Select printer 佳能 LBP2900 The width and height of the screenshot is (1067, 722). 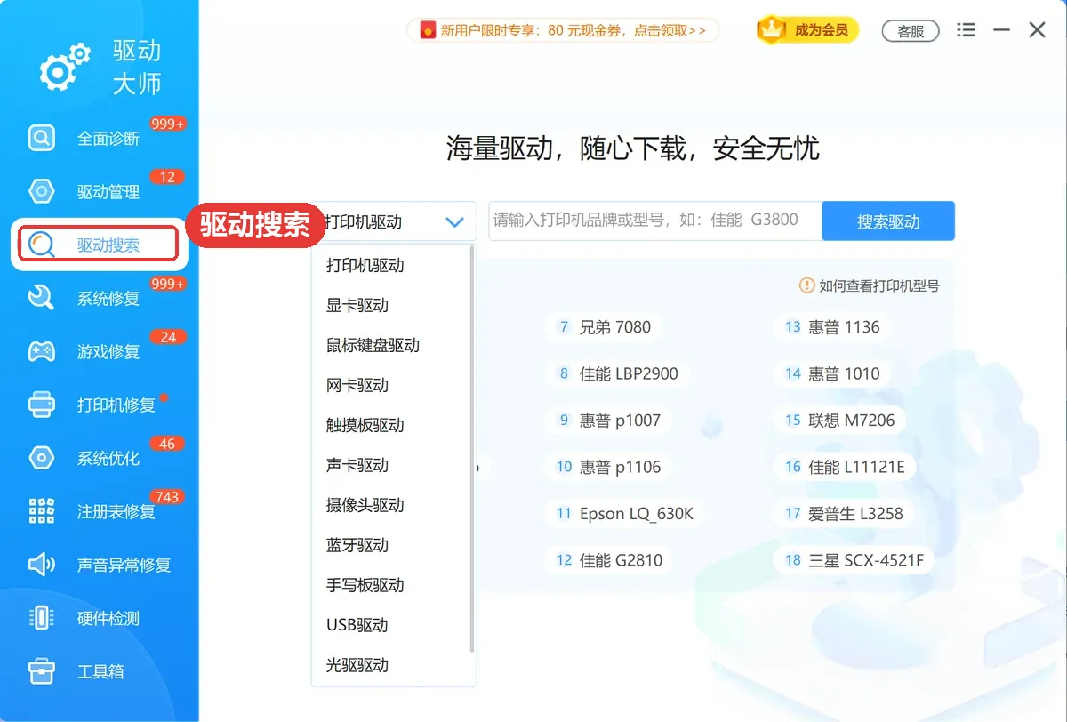(x=618, y=373)
